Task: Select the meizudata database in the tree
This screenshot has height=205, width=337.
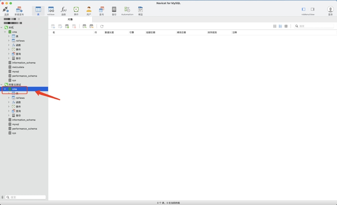Action: [x=18, y=67]
